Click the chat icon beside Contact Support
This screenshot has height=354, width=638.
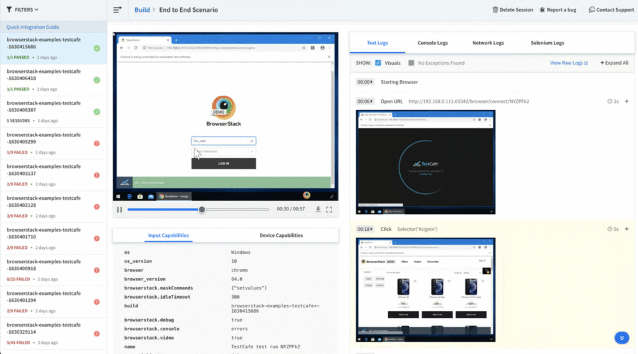pyautogui.click(x=592, y=9)
